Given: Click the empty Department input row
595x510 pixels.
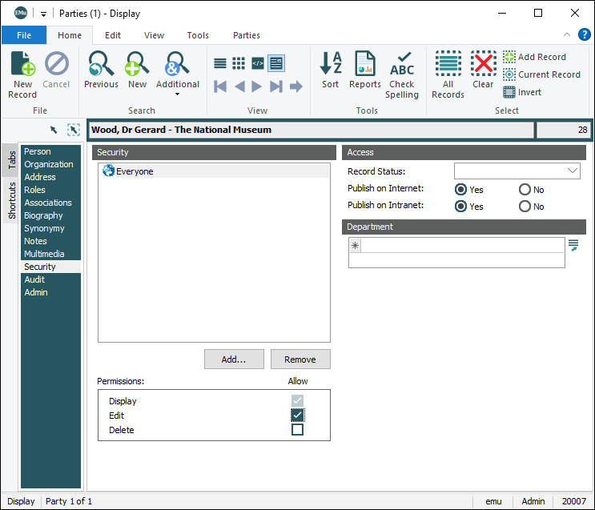Looking at the screenshot, I should (x=463, y=246).
